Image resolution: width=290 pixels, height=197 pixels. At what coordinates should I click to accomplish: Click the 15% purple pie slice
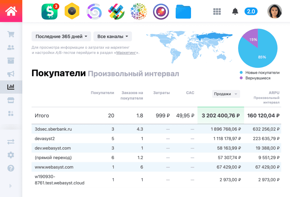coord(252,39)
